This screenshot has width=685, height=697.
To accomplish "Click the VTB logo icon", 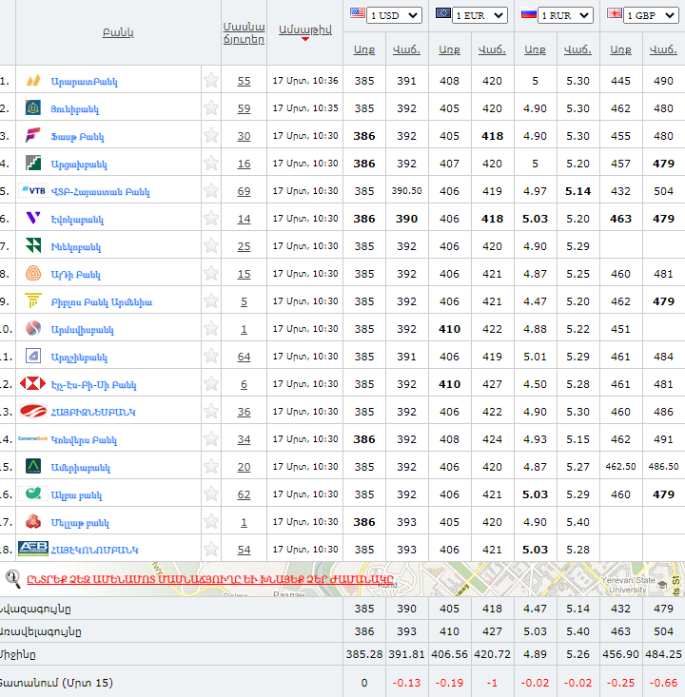I will click(33, 191).
